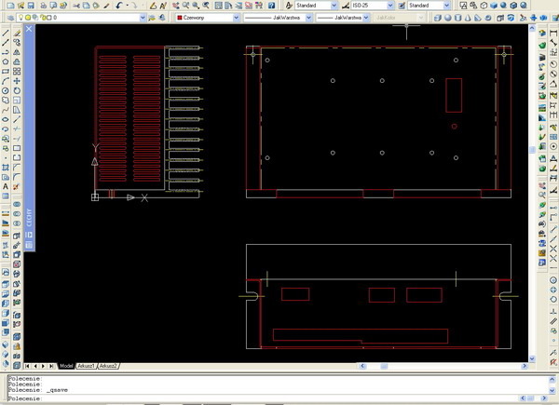Open the lineweight JakWarstwa dropdown
Image resolution: width=559 pixels, height=405 pixels.
366,18
